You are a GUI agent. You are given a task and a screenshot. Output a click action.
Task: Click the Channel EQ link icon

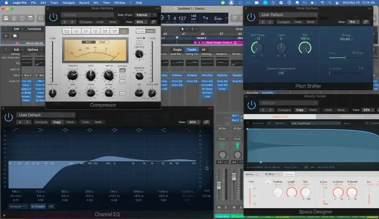[206, 122]
